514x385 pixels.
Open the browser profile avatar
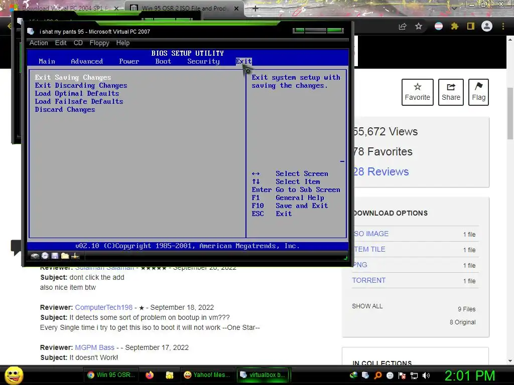pos(487,26)
